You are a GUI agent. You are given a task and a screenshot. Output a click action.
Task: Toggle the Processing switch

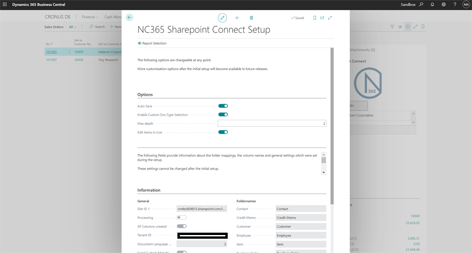182,218
